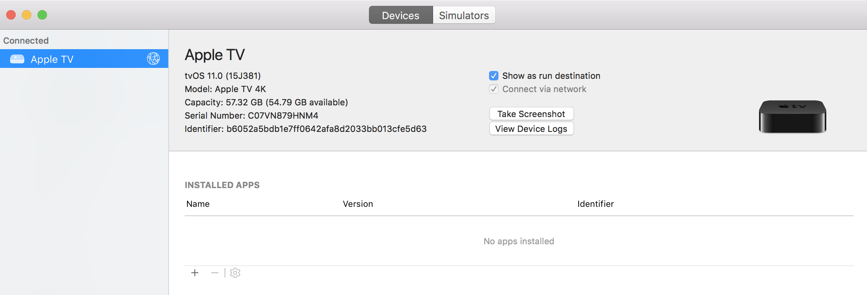867x295 pixels.
Task: Click the network globe icon beside Apple TV
Action: pos(153,59)
